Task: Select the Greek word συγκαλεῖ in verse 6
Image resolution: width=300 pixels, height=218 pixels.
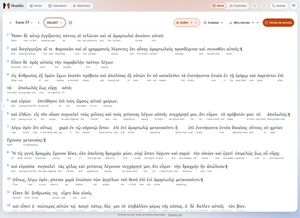Action: pyautogui.click(x=70, y=114)
